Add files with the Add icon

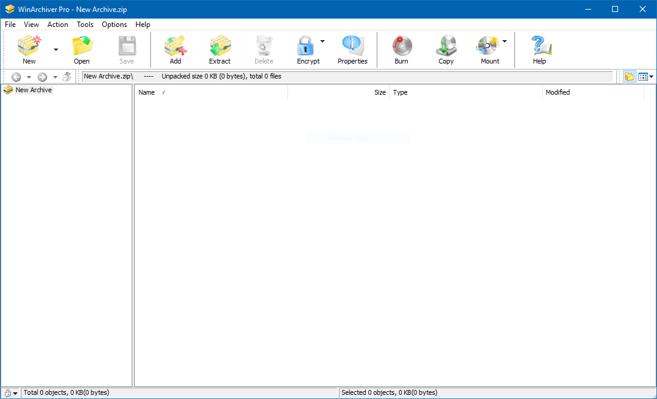(175, 46)
